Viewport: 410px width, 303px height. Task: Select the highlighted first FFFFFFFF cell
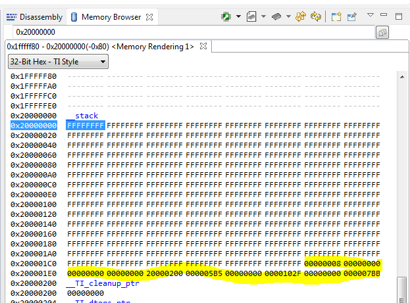click(86, 126)
